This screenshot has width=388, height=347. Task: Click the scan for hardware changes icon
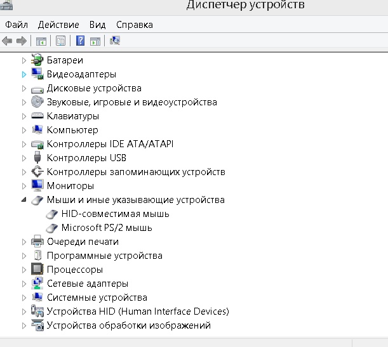click(x=115, y=41)
